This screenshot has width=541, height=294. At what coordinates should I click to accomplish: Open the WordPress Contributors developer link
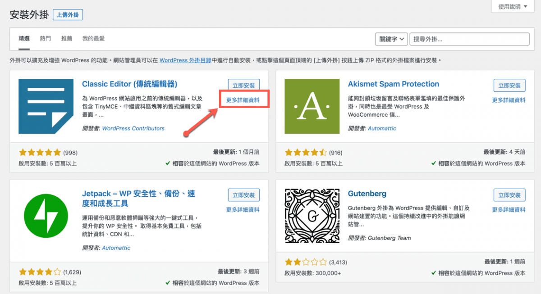[133, 128]
